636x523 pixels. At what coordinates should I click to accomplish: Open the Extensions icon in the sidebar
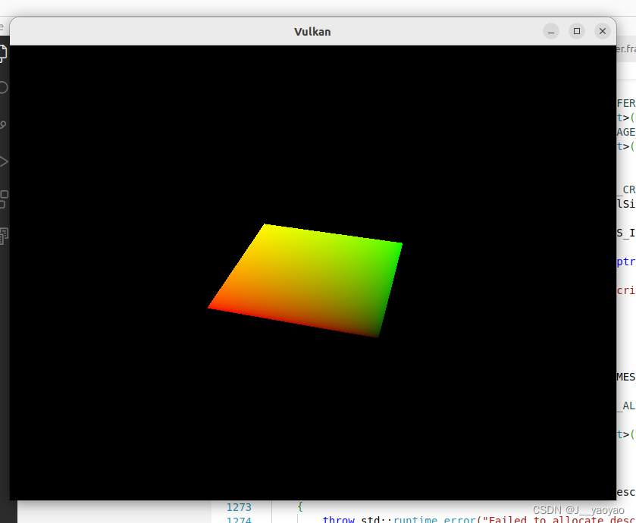(x=2, y=199)
